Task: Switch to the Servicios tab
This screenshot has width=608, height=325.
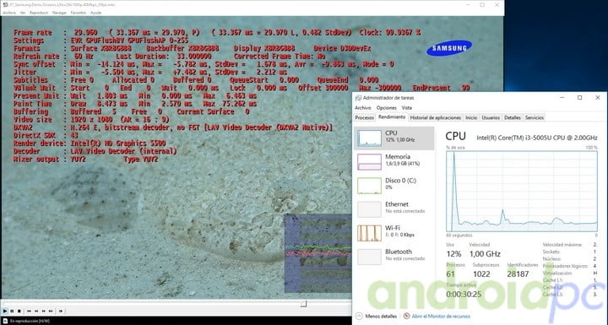Action: point(535,117)
